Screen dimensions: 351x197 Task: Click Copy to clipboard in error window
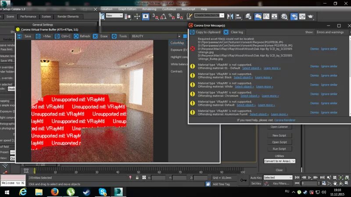pyautogui.click(x=205, y=32)
